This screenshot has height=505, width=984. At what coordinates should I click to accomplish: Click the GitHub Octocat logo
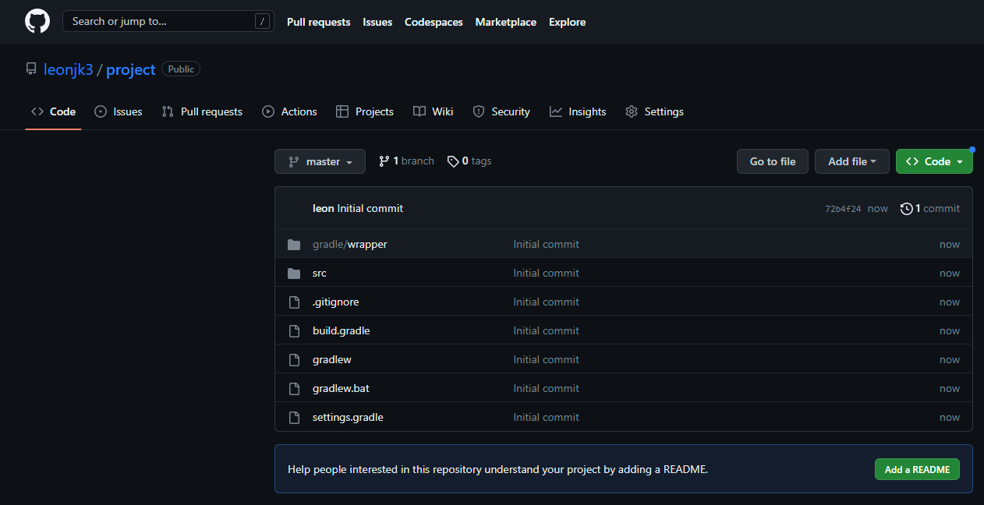[x=37, y=21]
